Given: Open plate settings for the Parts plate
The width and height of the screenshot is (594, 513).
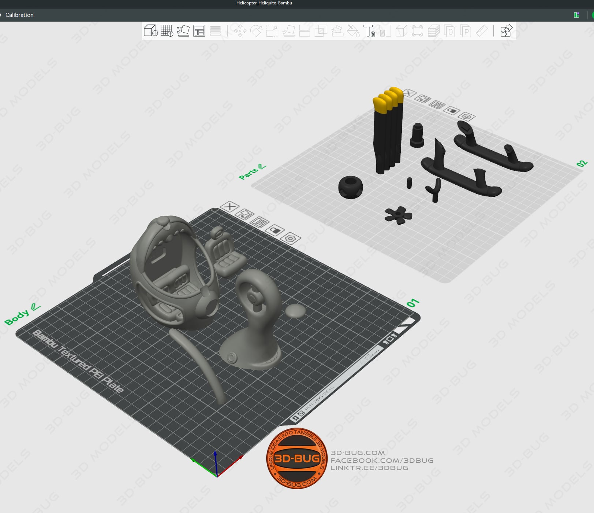Looking at the screenshot, I should click(x=467, y=117).
